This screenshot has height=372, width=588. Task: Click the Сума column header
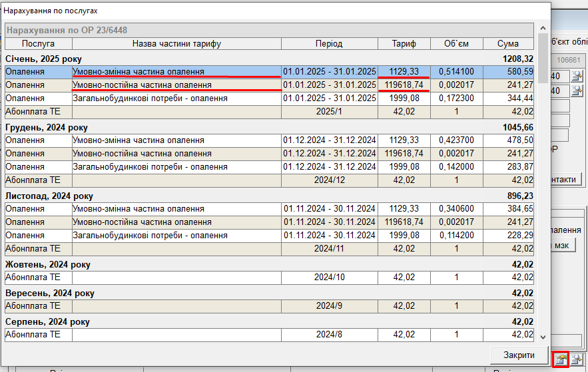click(x=508, y=44)
